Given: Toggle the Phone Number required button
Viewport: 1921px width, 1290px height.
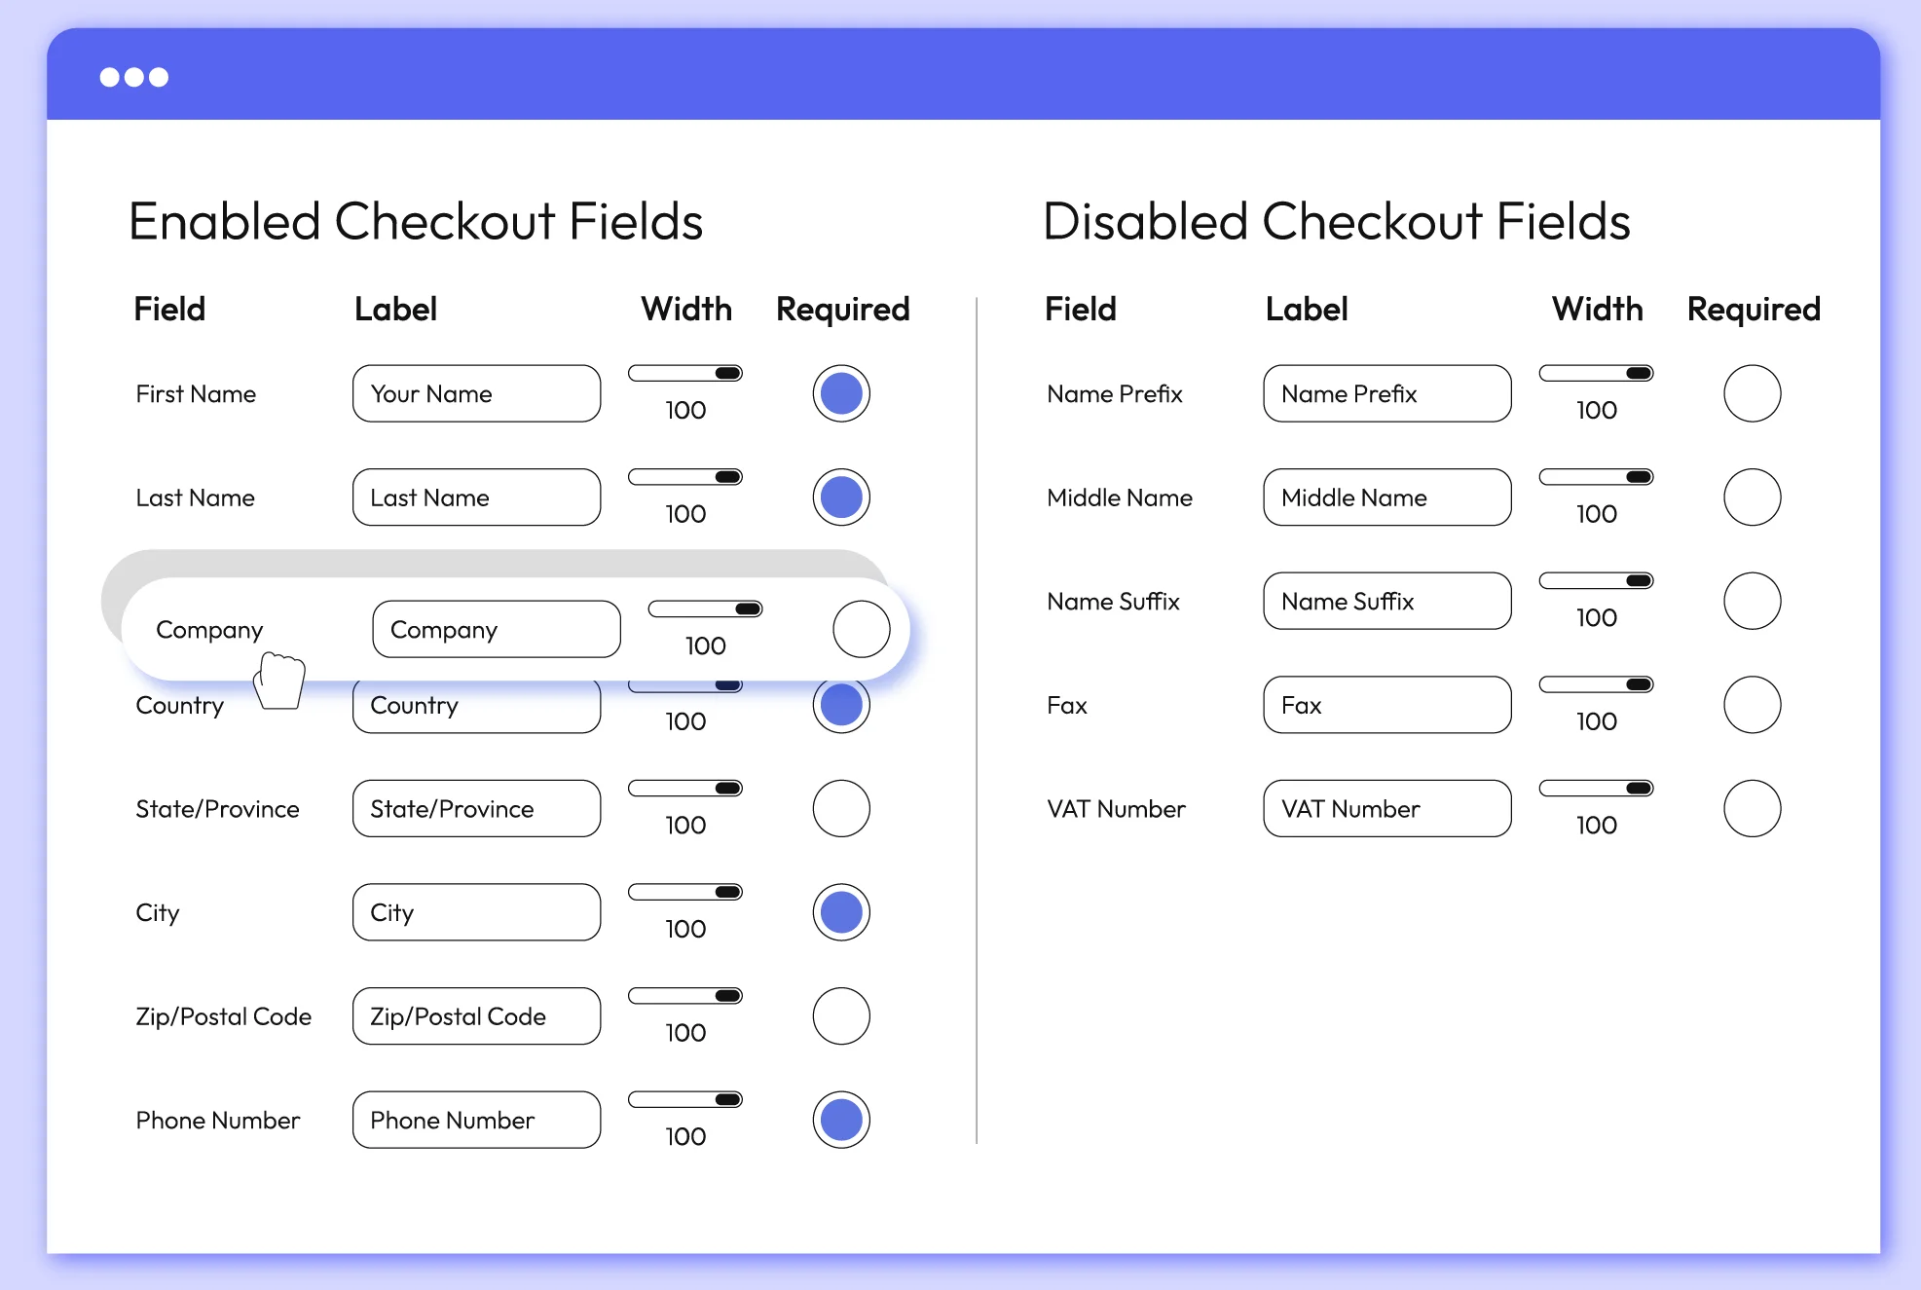Looking at the screenshot, I should (841, 1120).
